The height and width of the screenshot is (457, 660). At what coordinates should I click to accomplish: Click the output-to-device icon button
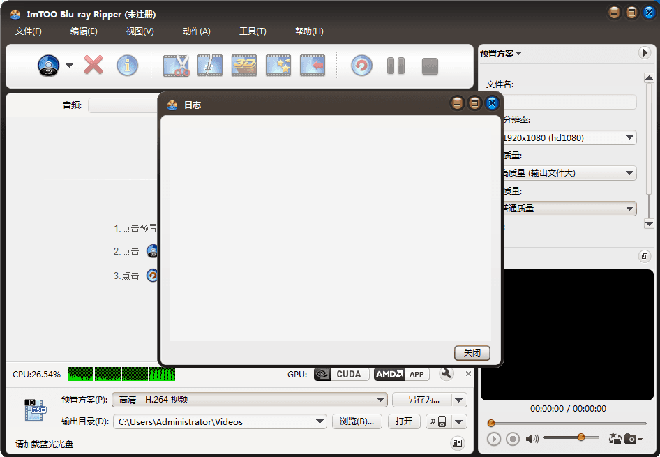click(x=438, y=421)
